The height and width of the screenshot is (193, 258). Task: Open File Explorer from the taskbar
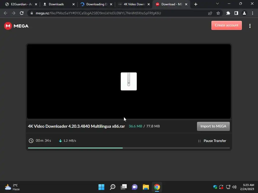[146, 187]
